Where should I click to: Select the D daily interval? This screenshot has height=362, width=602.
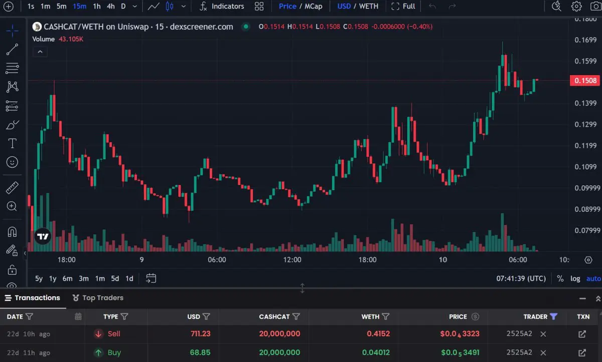123,7
